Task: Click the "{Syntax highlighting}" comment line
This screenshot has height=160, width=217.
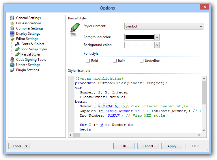Action: coord(99,78)
